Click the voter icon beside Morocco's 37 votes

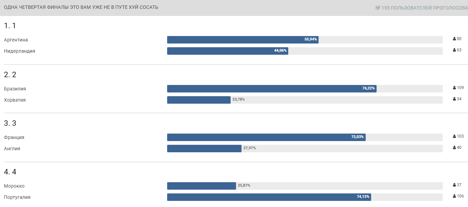pos(454,185)
